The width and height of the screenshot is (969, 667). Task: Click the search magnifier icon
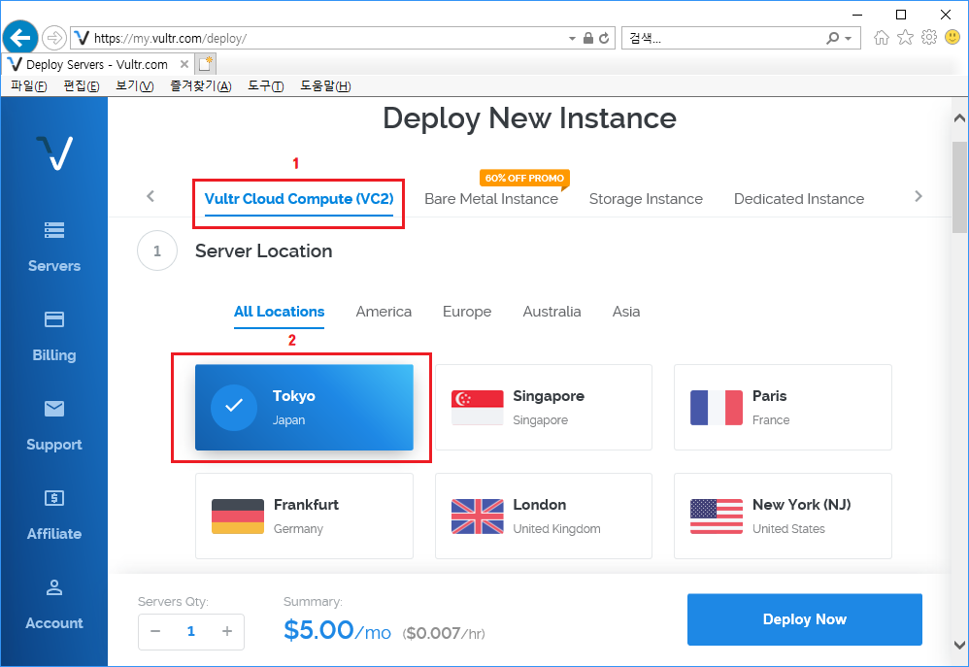[x=833, y=38]
